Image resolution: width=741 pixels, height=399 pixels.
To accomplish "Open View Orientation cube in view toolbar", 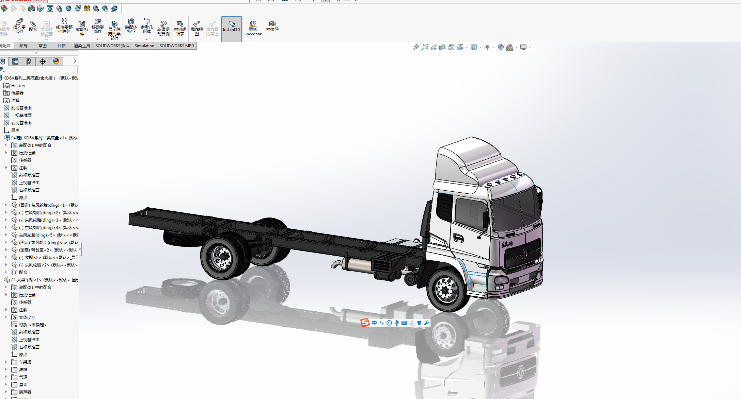I will [x=460, y=48].
